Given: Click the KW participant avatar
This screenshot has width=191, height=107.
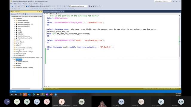Looking at the screenshot, I should click(x=181, y=102).
